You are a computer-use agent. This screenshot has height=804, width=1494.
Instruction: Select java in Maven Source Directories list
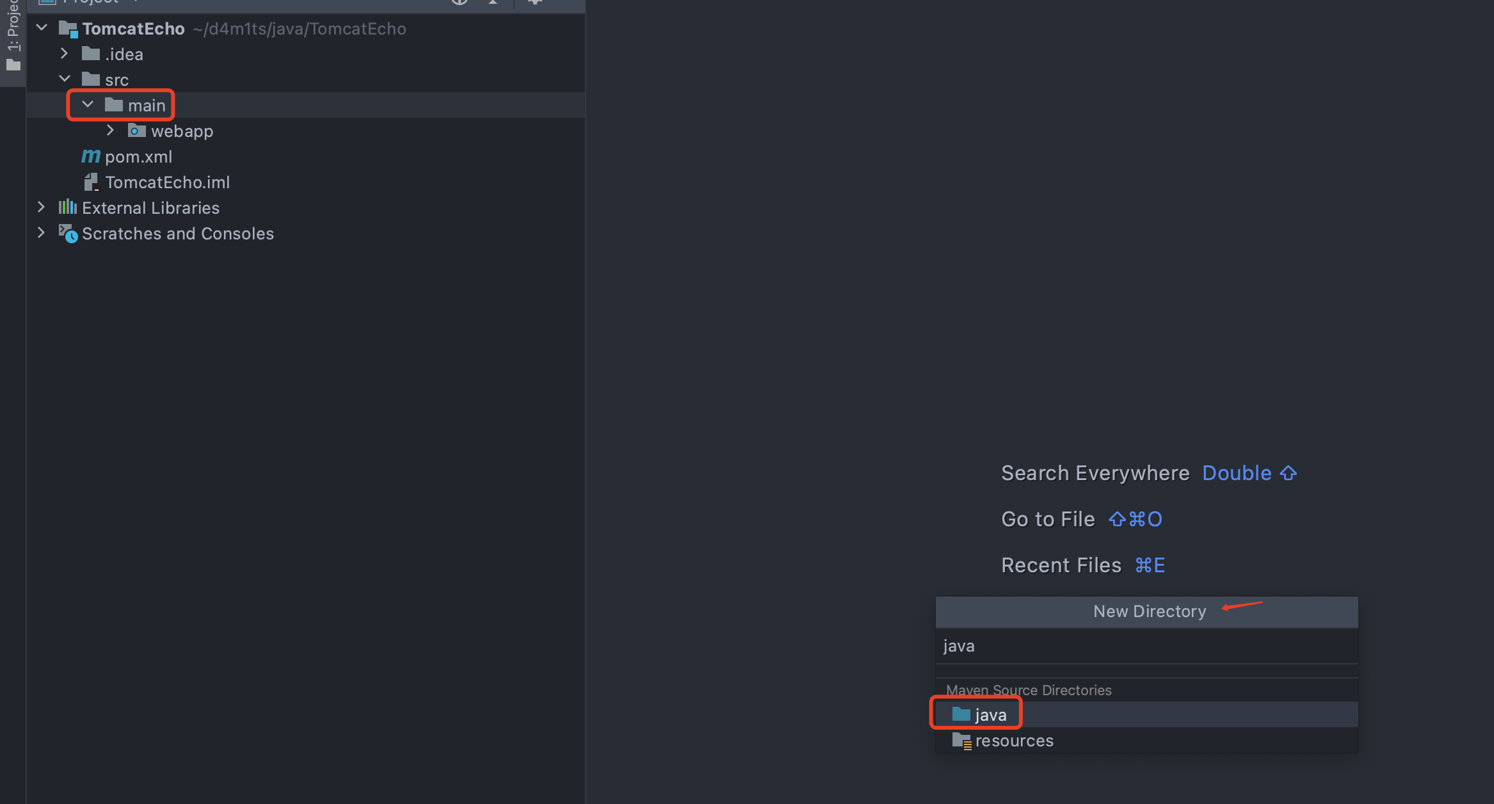coord(990,714)
